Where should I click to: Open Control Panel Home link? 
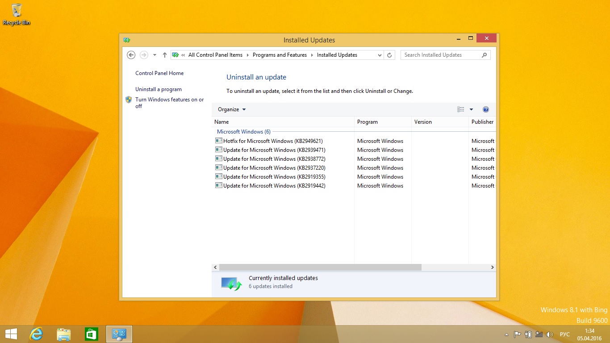(159, 73)
